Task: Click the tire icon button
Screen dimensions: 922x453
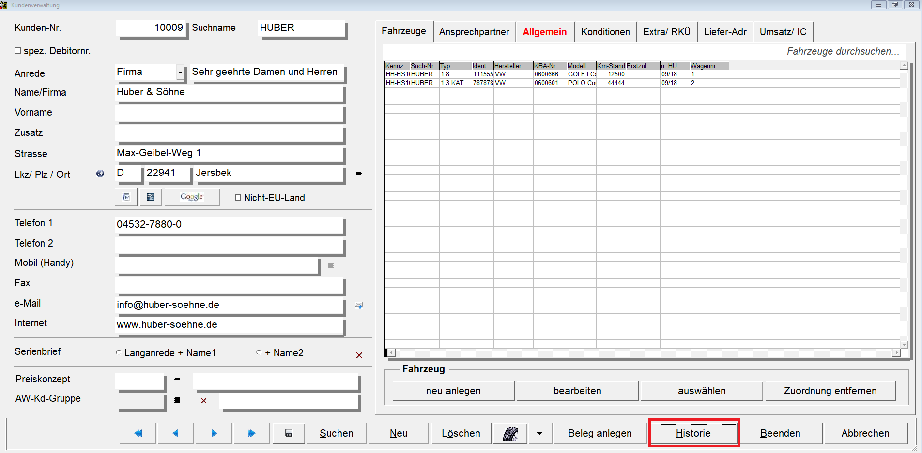Action: 510,433
